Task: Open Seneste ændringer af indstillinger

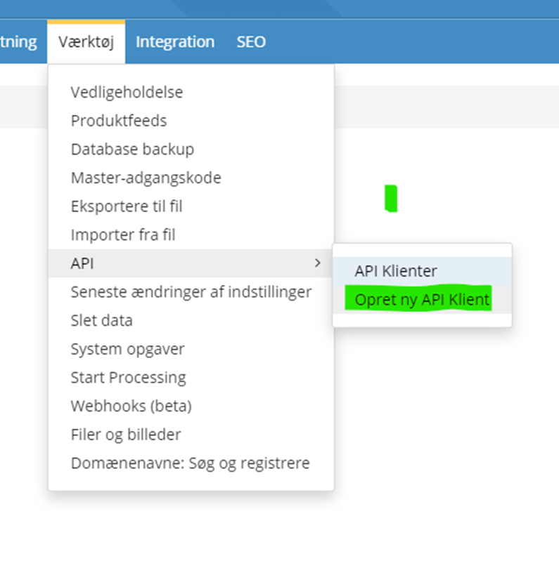Action: [191, 292]
